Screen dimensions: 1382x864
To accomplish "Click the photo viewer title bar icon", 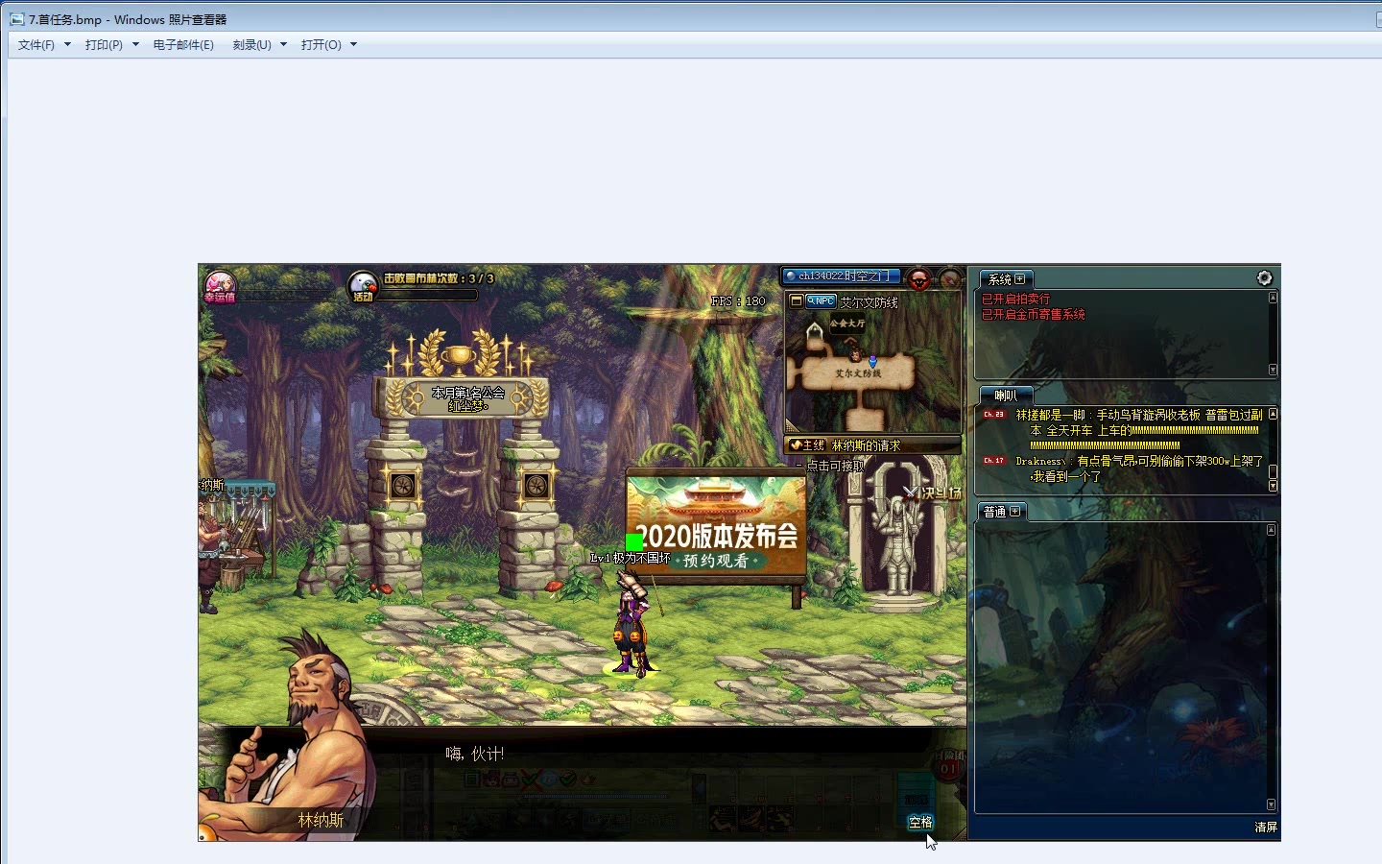I will click(16, 19).
